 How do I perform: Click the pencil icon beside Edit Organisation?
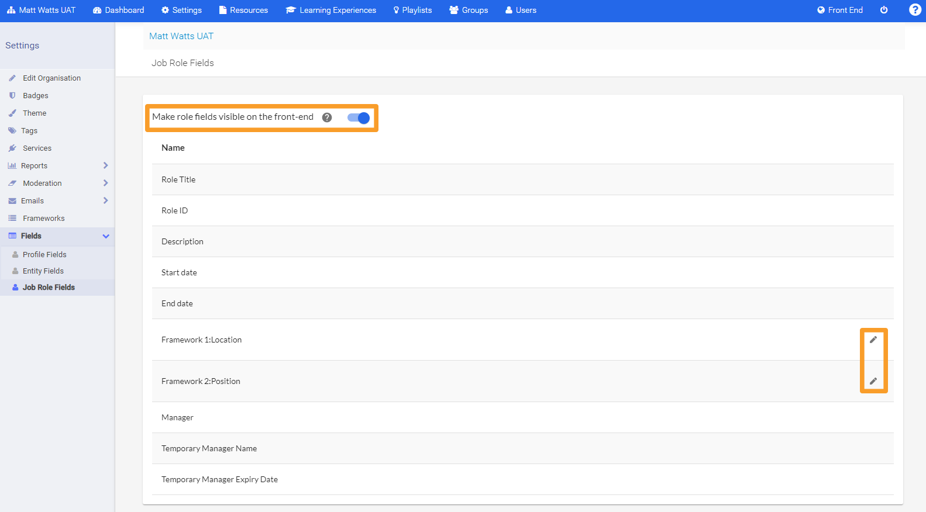coord(12,78)
